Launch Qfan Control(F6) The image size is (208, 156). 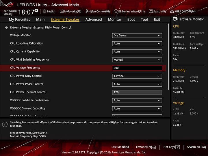point(98,11)
